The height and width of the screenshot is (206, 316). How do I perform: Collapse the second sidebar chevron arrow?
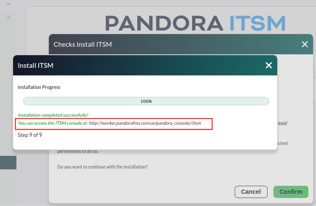coord(8,18)
